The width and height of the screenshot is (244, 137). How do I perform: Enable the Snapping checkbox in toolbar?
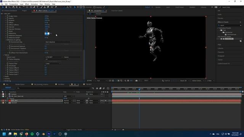coord(94,7)
